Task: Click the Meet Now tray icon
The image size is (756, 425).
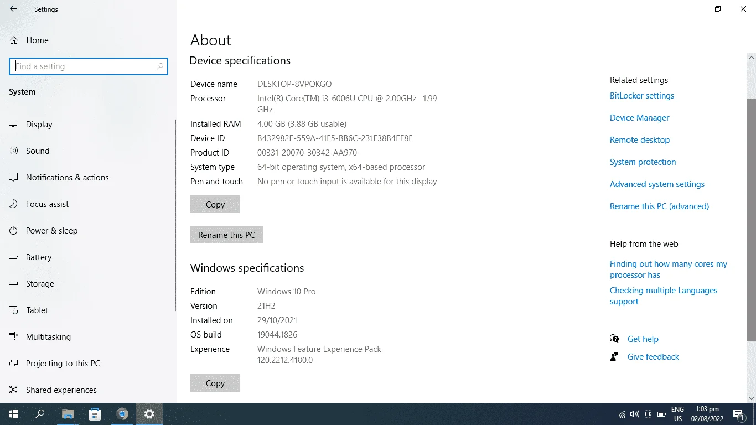Action: pos(648,414)
